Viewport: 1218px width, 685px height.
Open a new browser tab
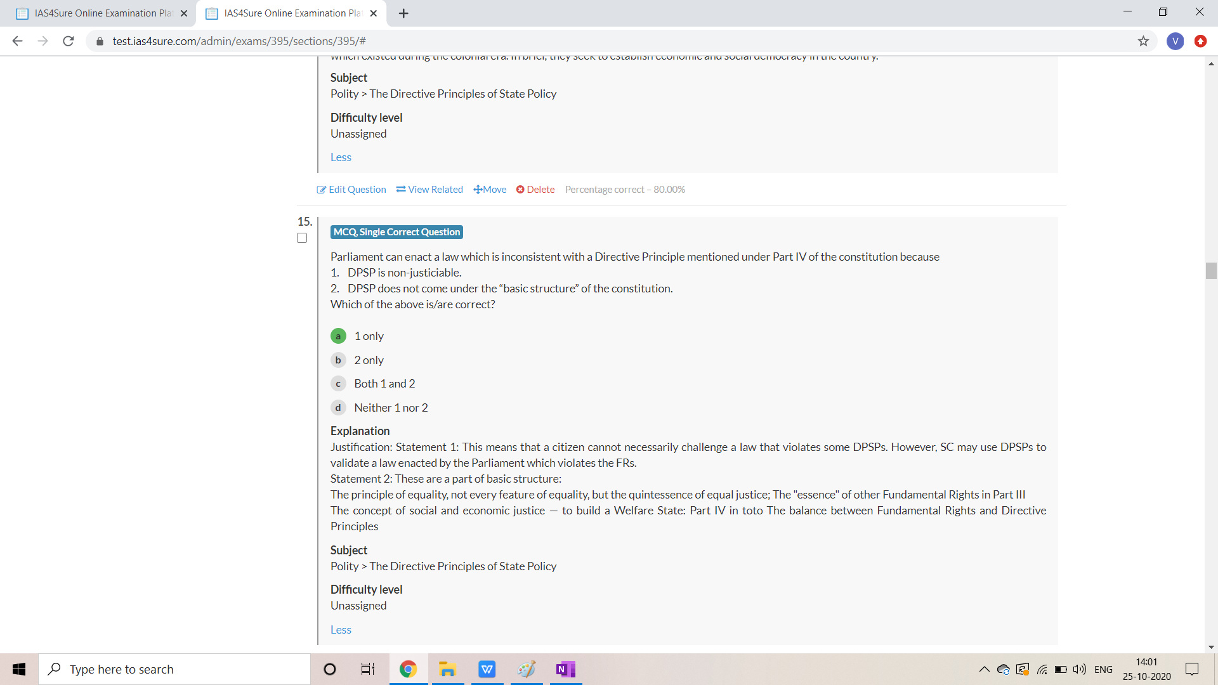pyautogui.click(x=403, y=13)
